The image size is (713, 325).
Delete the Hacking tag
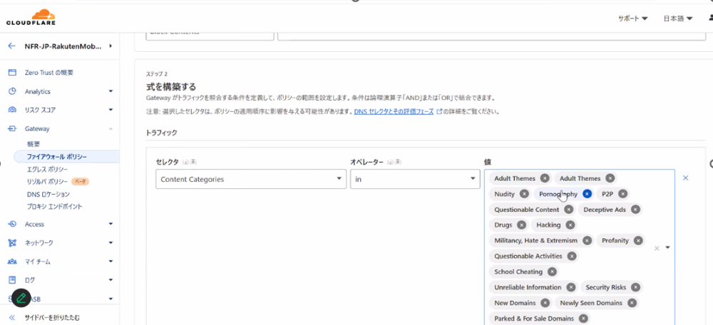coord(570,225)
